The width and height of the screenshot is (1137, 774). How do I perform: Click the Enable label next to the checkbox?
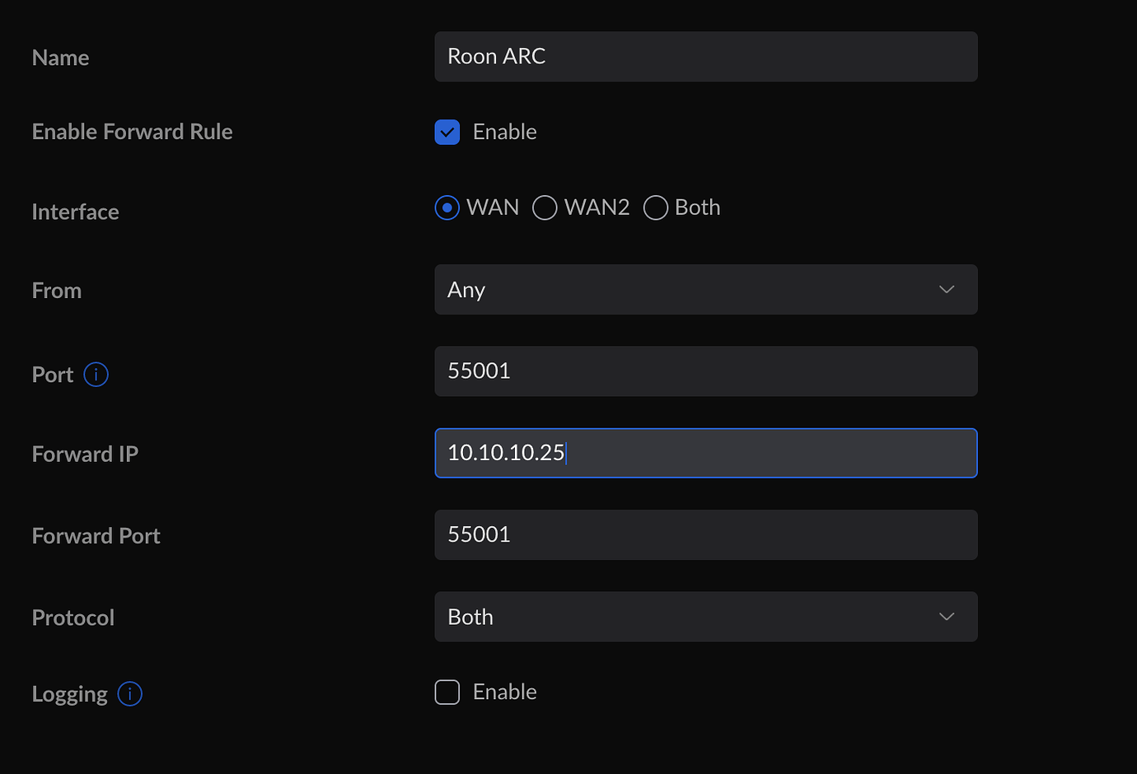pos(504,132)
